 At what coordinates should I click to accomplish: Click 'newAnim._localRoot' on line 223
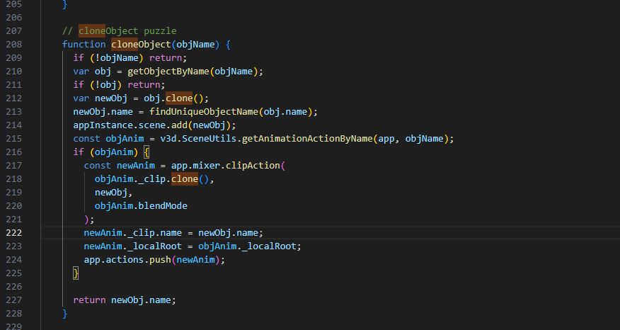point(133,246)
